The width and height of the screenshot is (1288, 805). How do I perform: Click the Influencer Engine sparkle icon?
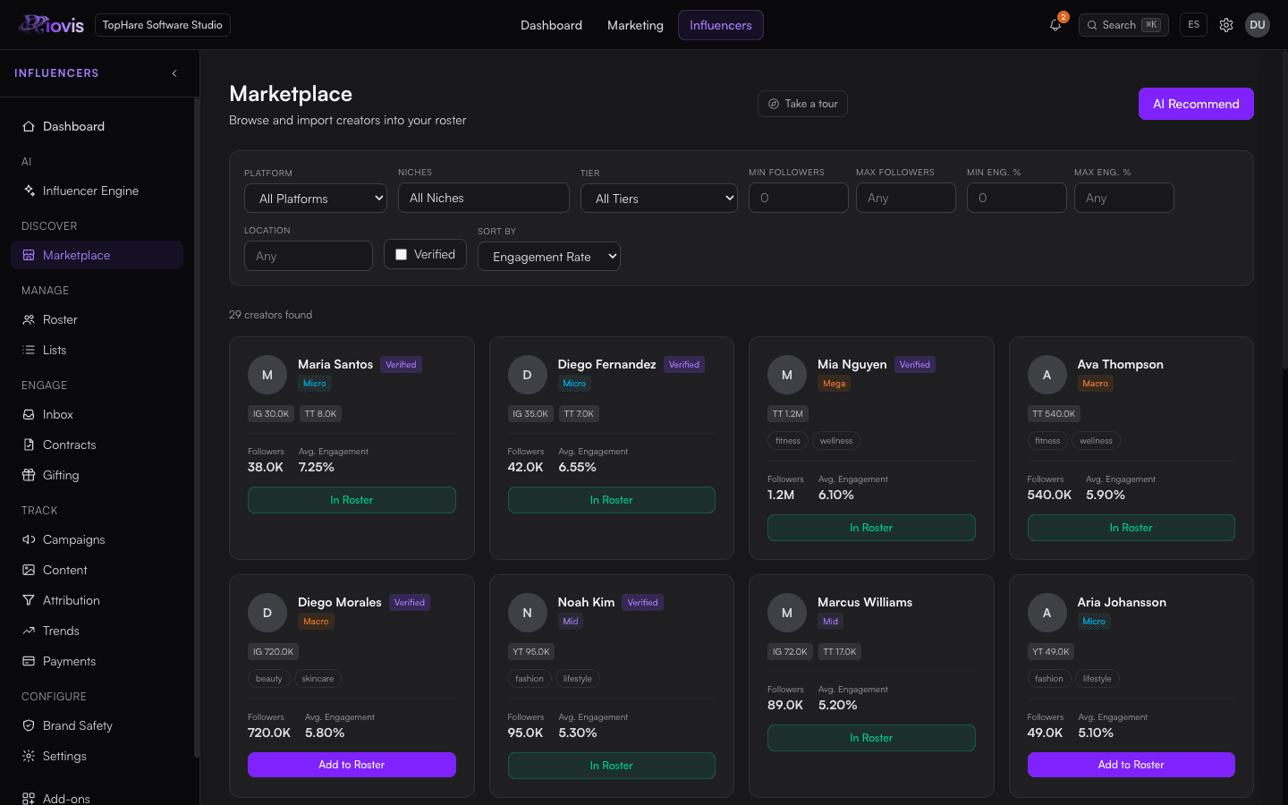click(x=29, y=191)
